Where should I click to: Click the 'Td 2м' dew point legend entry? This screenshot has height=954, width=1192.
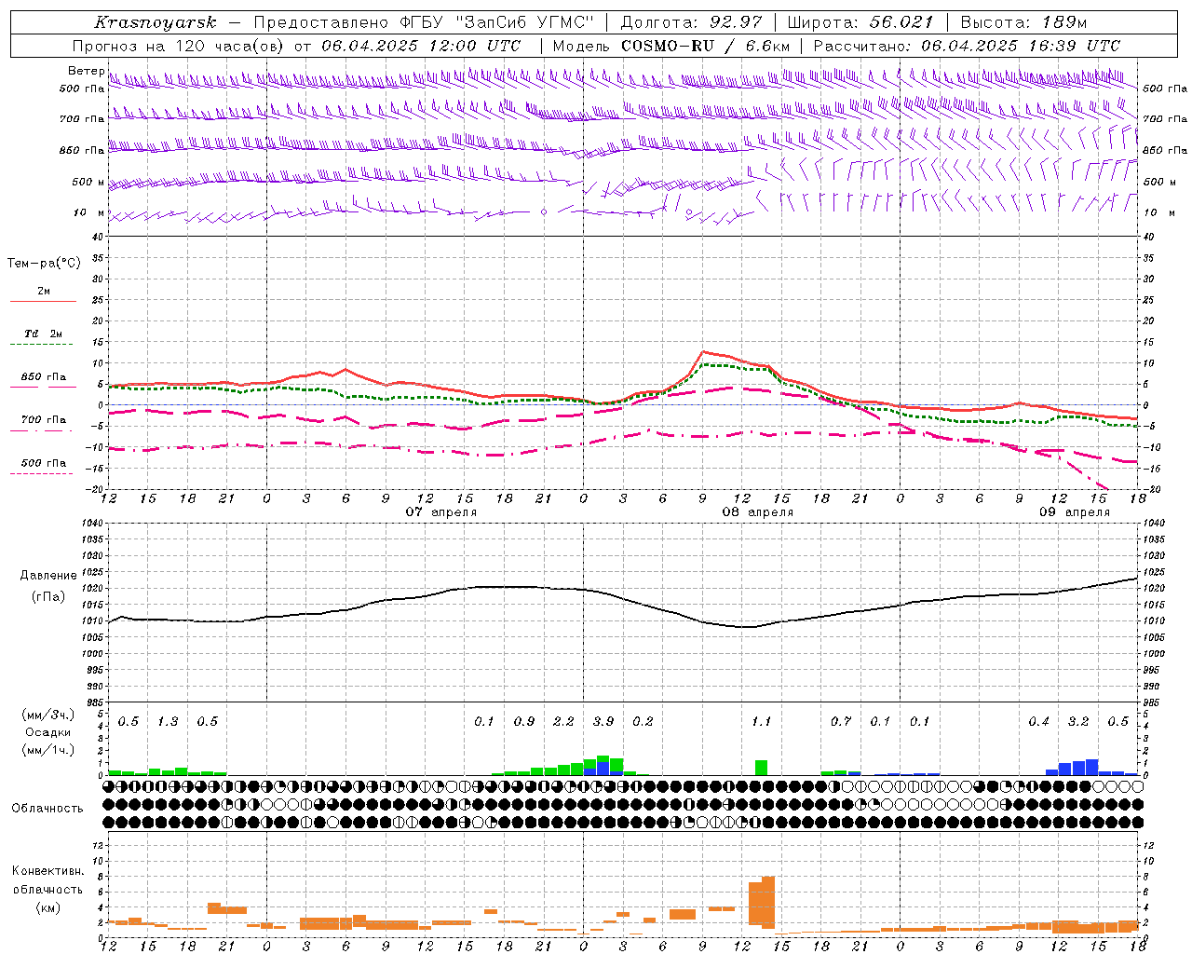tap(43, 334)
